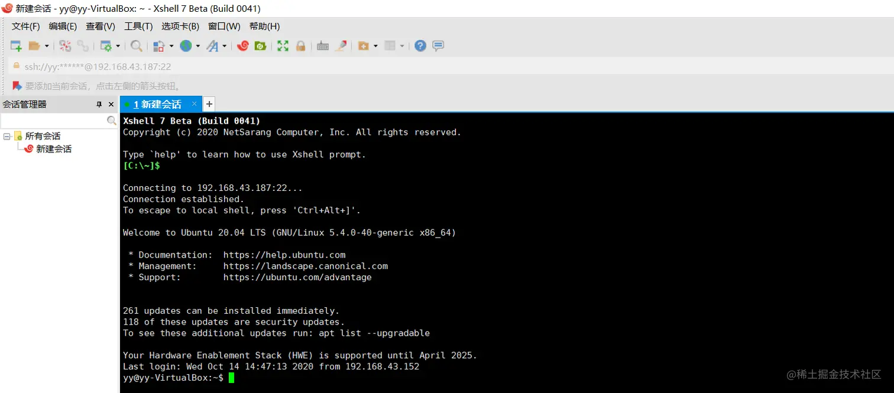Viewport: 894px width, 393px height.
Task: Expand the Open session dropdown arrow
Action: pos(47,46)
